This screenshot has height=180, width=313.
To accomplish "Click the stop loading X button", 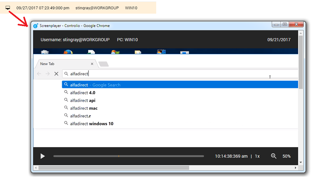I will 56,74.
